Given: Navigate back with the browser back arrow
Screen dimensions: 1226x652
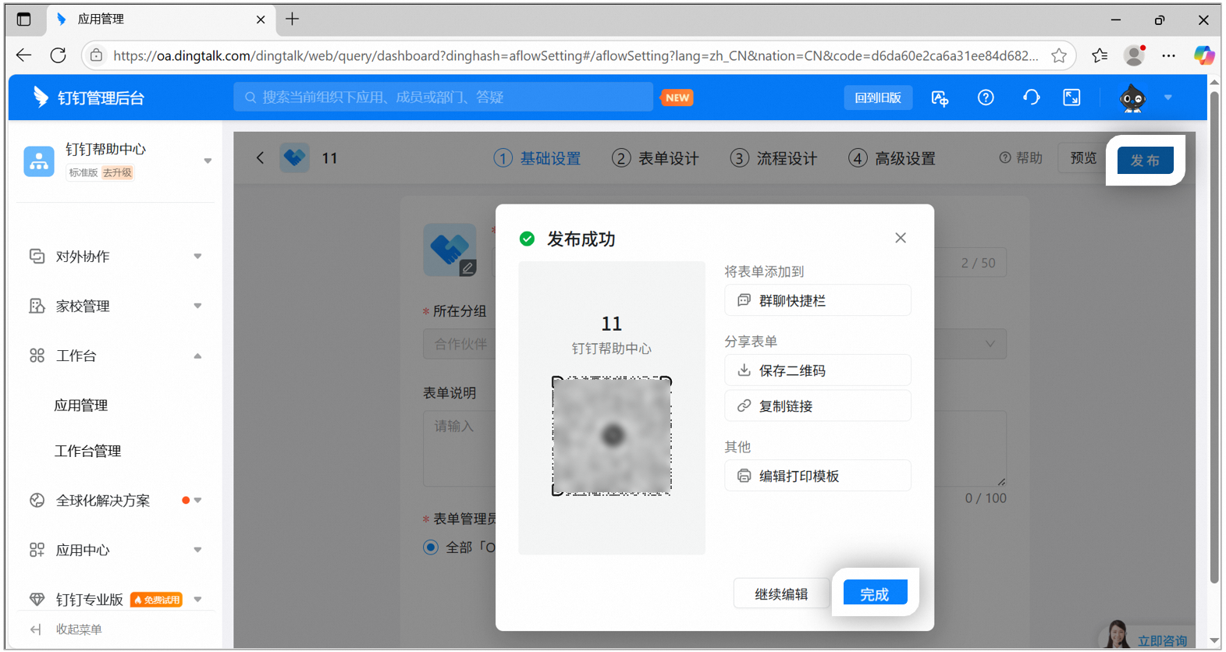Looking at the screenshot, I should click(23, 55).
